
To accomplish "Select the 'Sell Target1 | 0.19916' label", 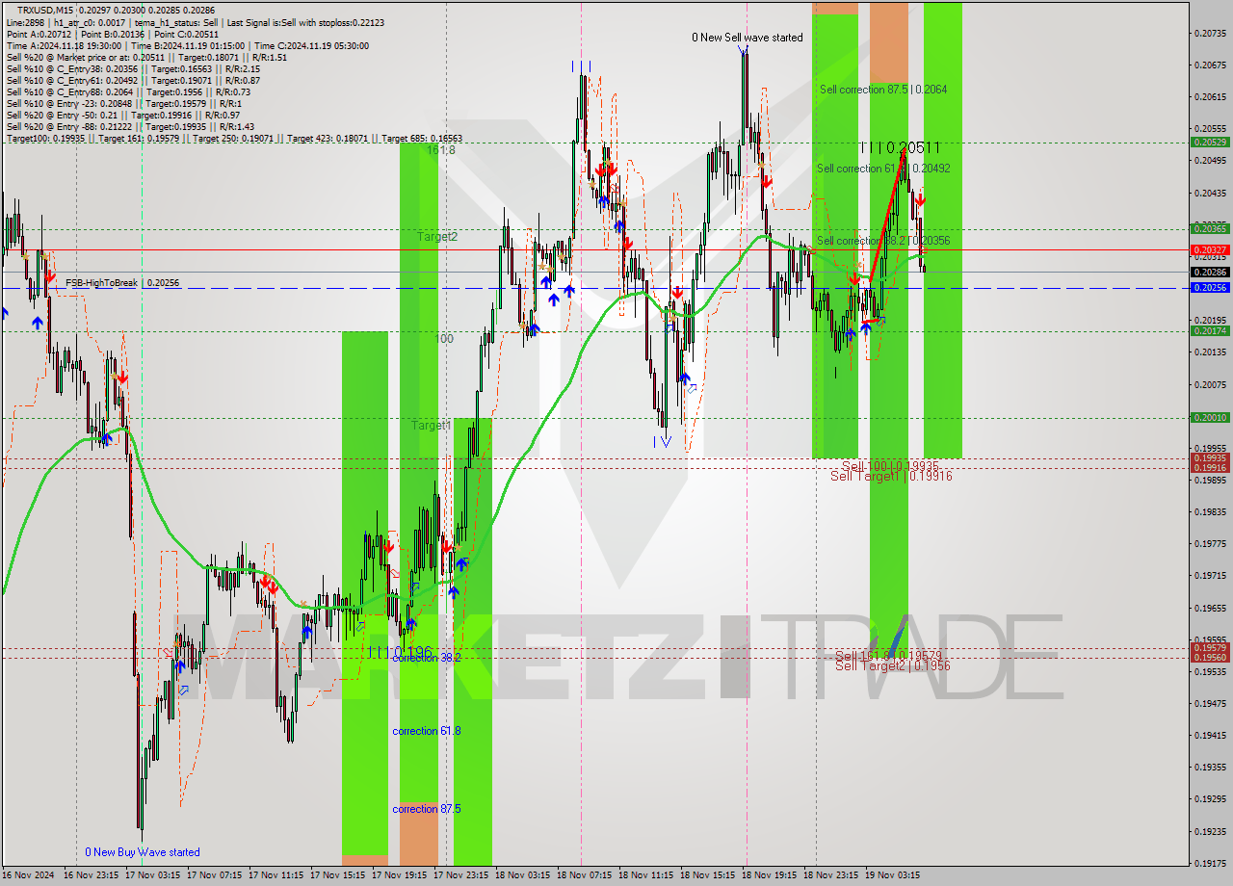I will [x=891, y=476].
